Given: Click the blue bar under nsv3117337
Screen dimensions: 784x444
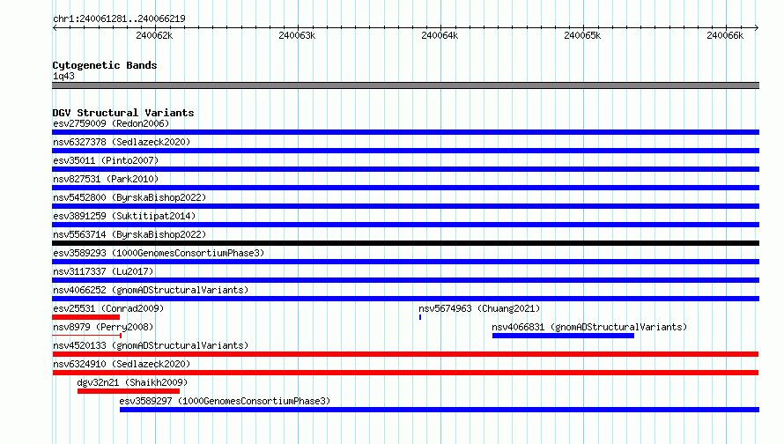Looking at the screenshot, I should 405,280.
